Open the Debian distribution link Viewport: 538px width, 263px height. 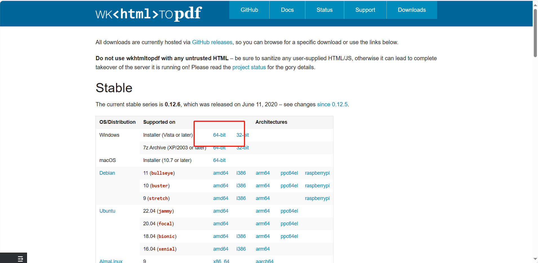[107, 173]
